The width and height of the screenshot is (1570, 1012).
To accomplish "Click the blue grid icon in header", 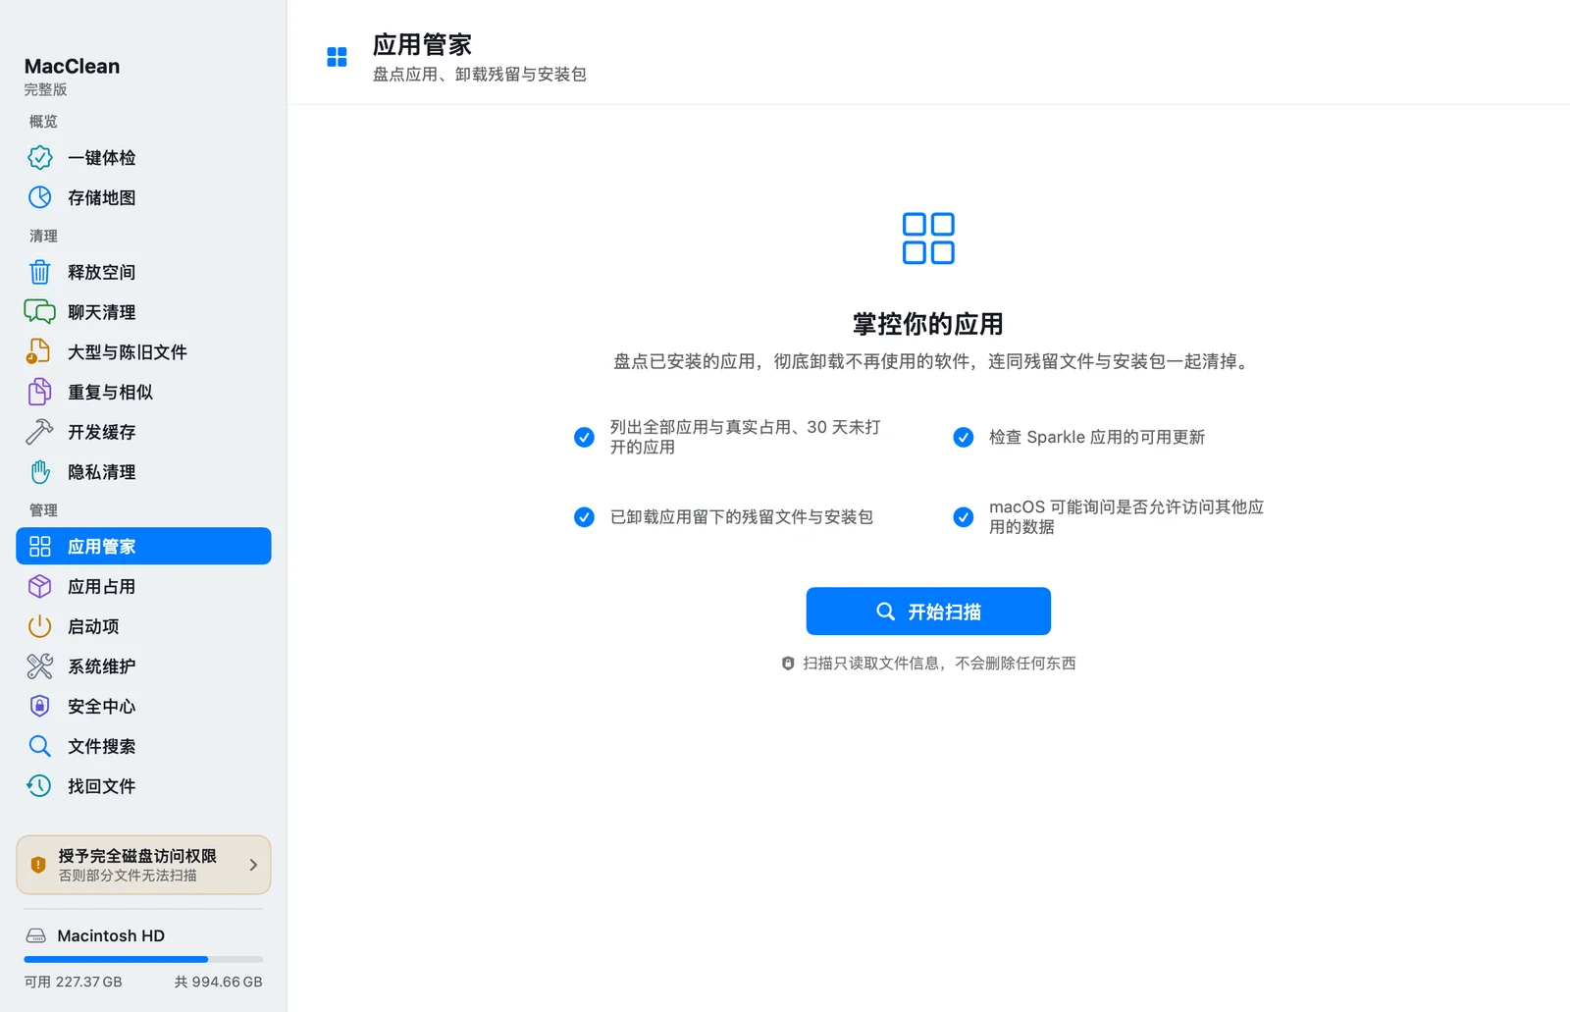I will (x=337, y=57).
